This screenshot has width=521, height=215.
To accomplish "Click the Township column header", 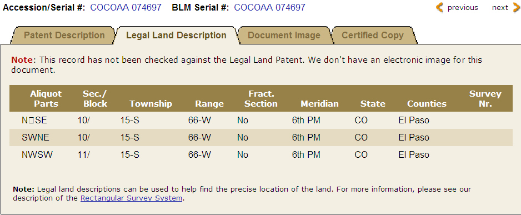I will [151, 104].
